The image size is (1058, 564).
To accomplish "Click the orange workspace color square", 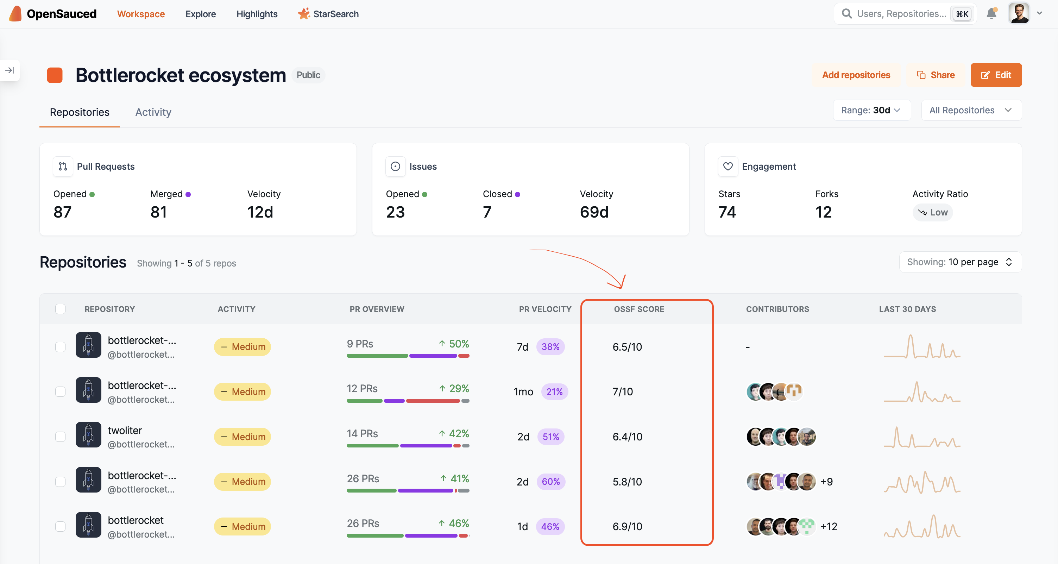I will 55,75.
